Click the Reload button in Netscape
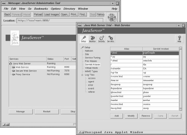Screen dimensions: 187x135 [x=38, y=15]
